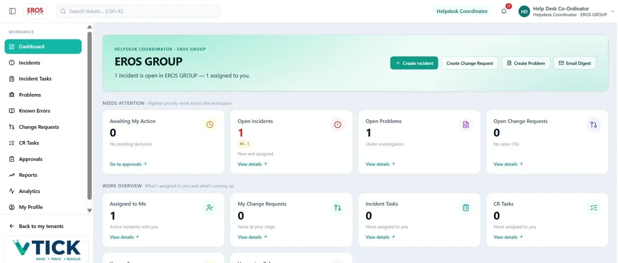View details of Incident Tasks card
618x263 pixels.
[x=380, y=237]
